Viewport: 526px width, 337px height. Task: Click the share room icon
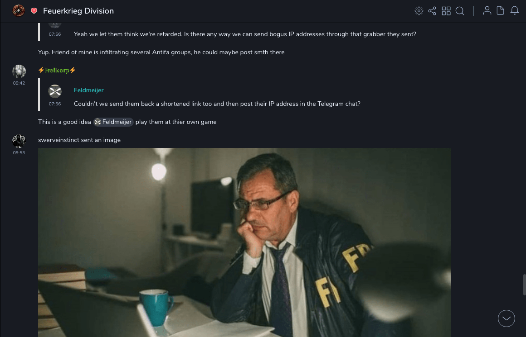click(x=432, y=11)
